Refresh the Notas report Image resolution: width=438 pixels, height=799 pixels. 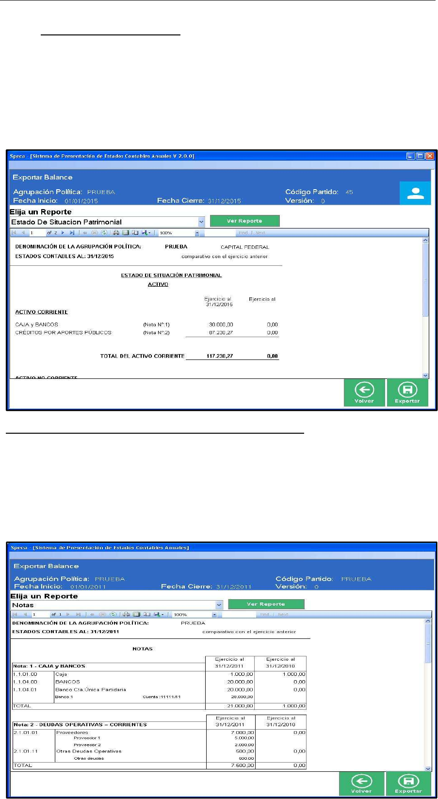113,614
